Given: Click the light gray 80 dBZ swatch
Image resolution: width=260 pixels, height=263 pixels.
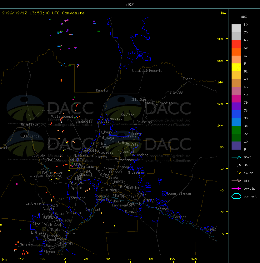Looking at the screenshot, I should coord(236,28).
